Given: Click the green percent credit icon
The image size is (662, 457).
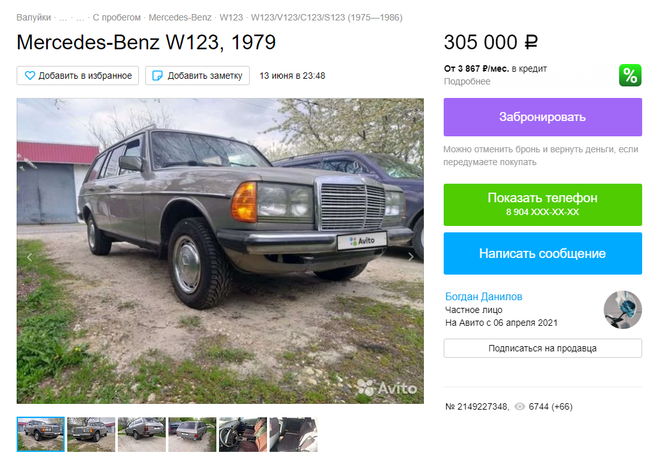Looking at the screenshot, I should [x=630, y=75].
